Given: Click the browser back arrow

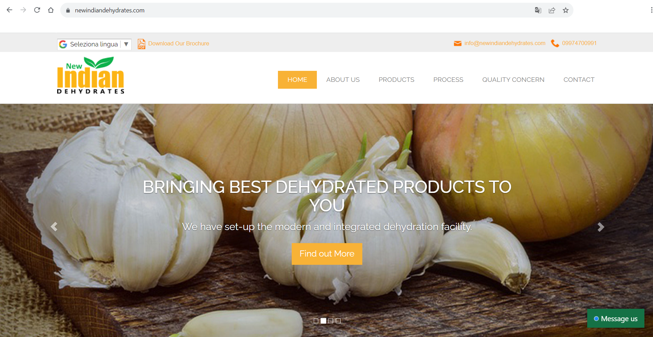Looking at the screenshot, I should pos(10,10).
